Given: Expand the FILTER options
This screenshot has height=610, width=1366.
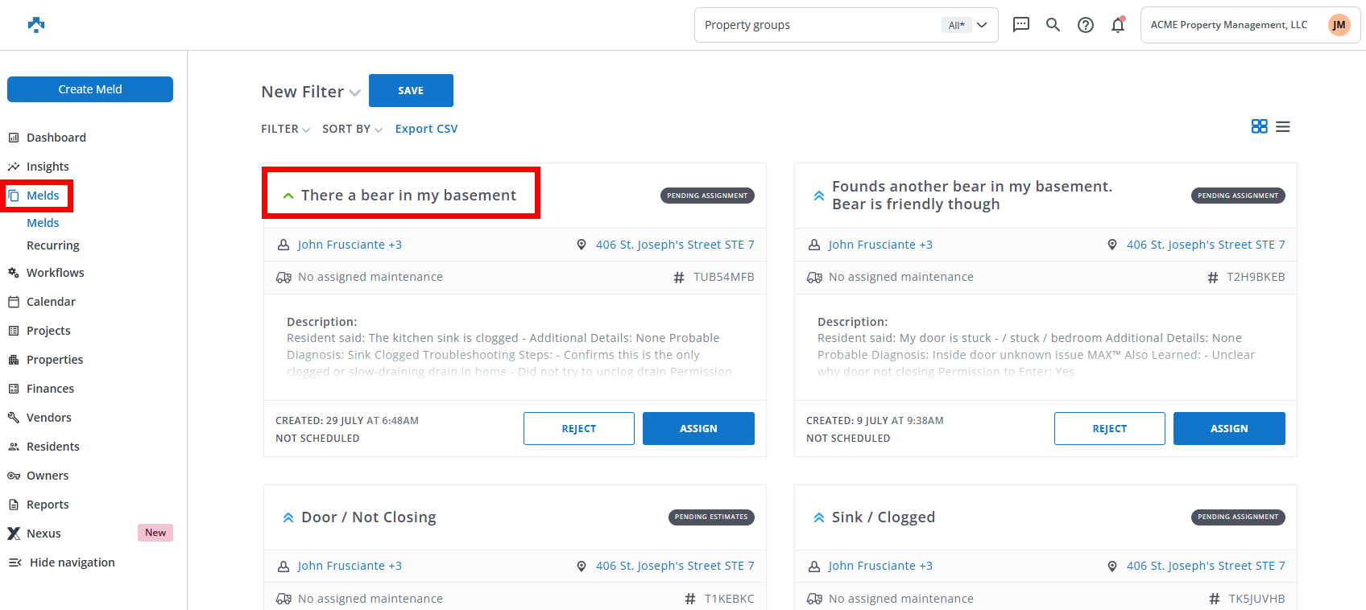Looking at the screenshot, I should point(285,129).
